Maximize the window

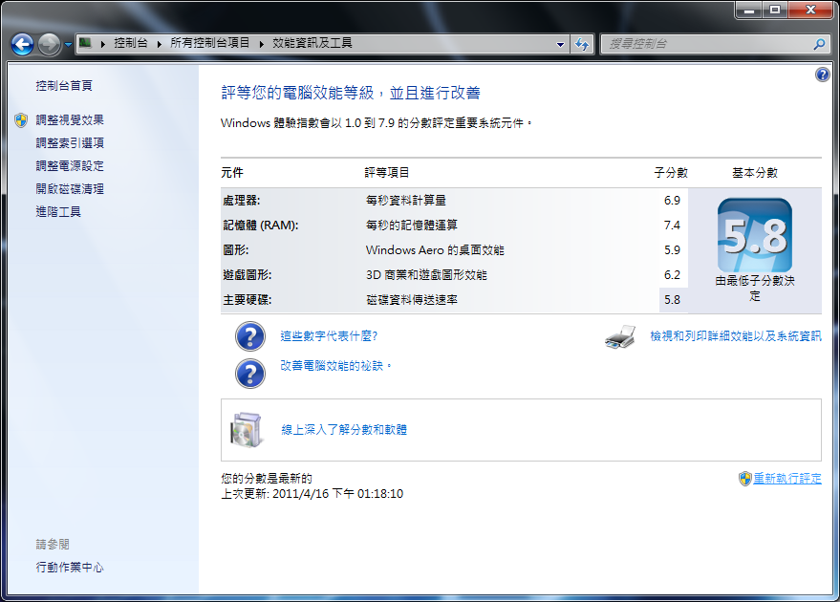pyautogui.click(x=775, y=10)
